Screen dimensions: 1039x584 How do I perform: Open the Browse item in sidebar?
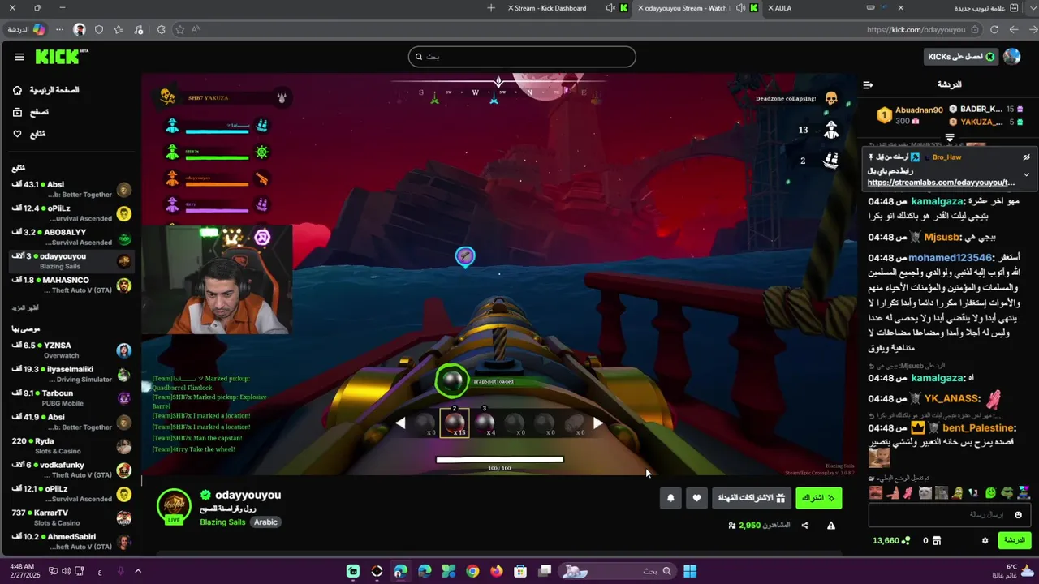[31, 112]
